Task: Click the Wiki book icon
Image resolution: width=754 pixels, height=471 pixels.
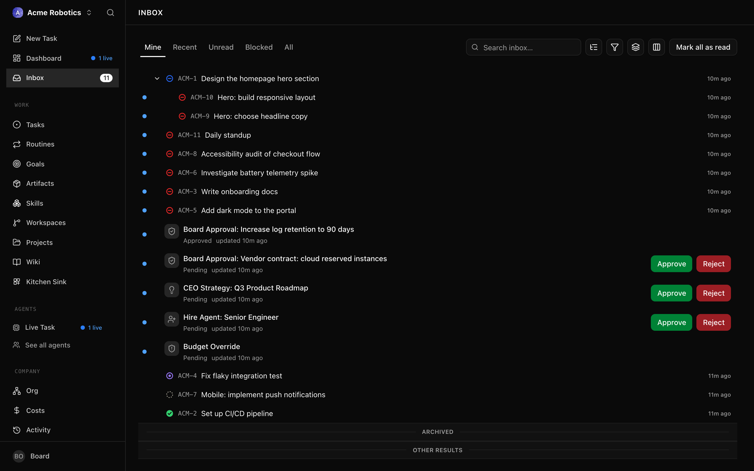Action: pos(17,262)
